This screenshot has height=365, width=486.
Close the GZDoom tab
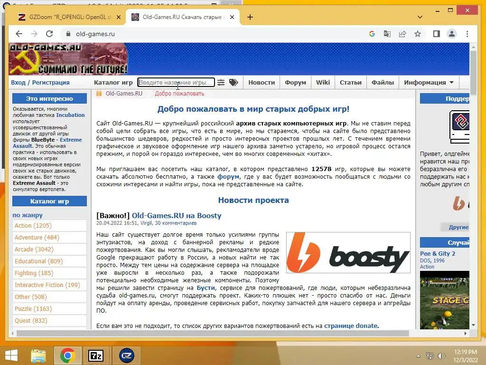118,17
